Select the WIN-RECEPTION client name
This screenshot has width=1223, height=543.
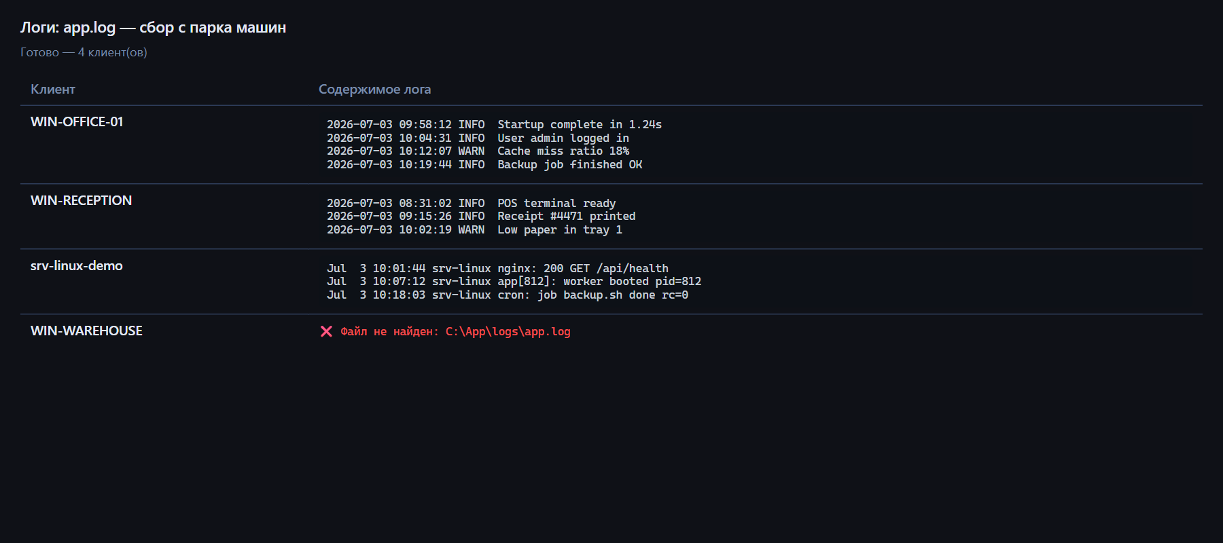(x=81, y=201)
